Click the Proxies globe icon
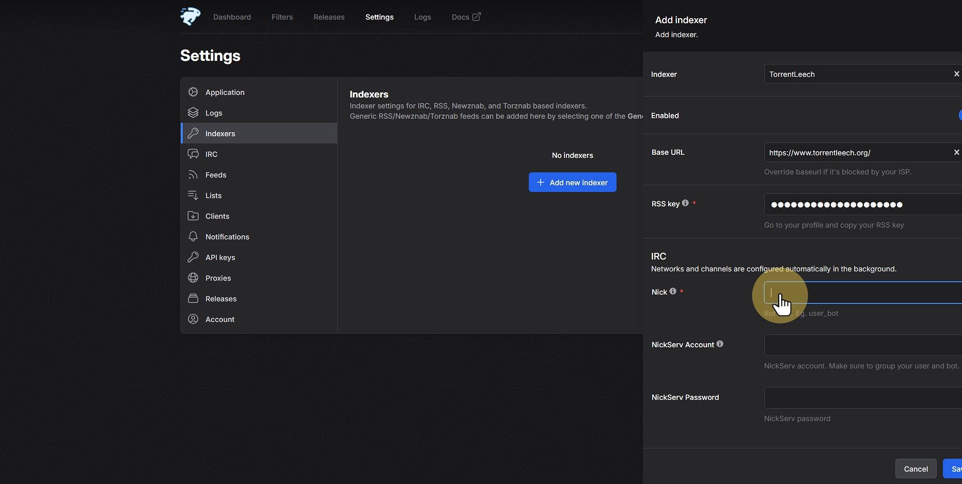This screenshot has width=962, height=484. pos(193,278)
